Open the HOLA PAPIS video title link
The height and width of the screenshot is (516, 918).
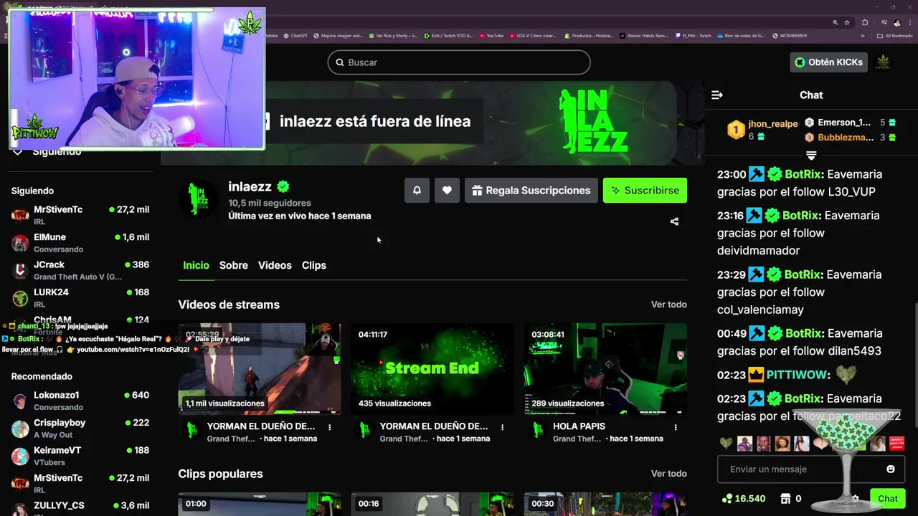[x=579, y=426]
